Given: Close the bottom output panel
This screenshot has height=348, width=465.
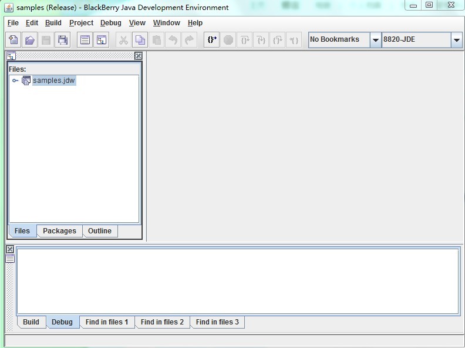Looking at the screenshot, I should (10, 249).
